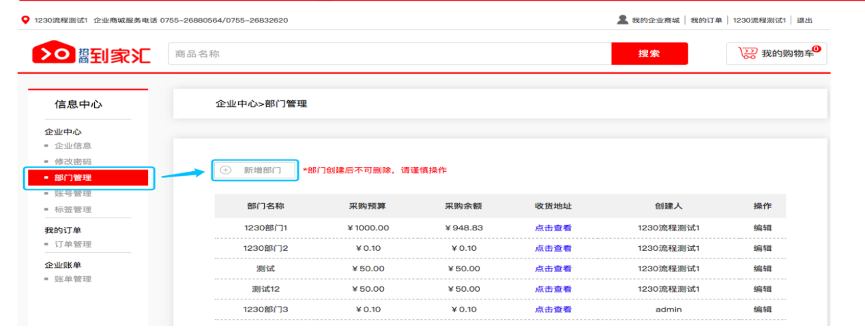
Task: Open 账单管理 in sidebar
Action: (73, 279)
